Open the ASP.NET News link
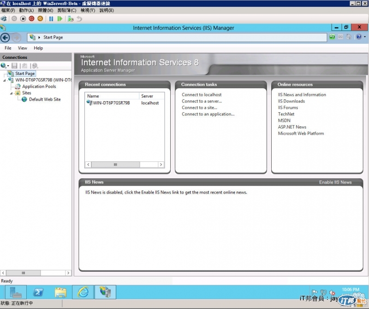 [x=292, y=127]
